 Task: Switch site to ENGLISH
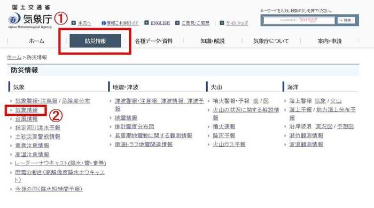(x=160, y=23)
